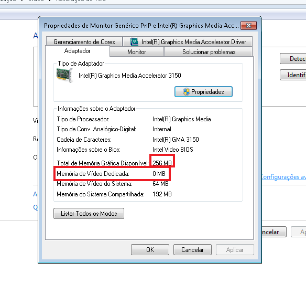Click the Intel driver tab chip icon
306x294 pixels.
134,41
